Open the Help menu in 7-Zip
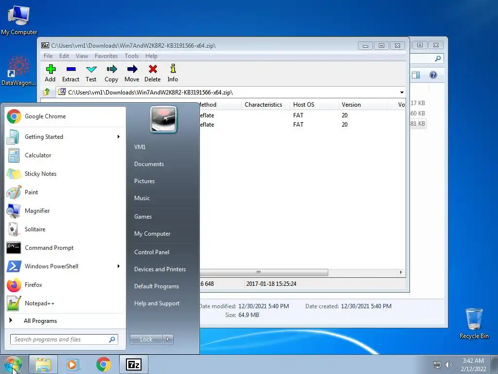Image resolution: width=498 pixels, height=374 pixels. pos(151,56)
